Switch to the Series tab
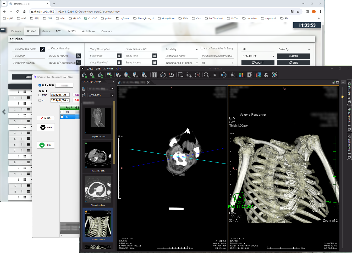The width and height of the screenshot is (352, 253). [x=46, y=31]
